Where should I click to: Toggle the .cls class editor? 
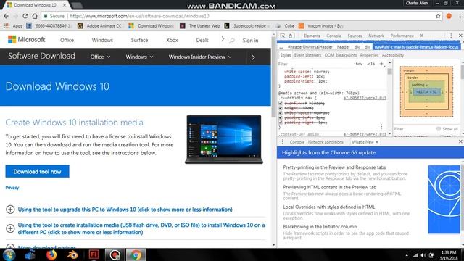click(370, 64)
